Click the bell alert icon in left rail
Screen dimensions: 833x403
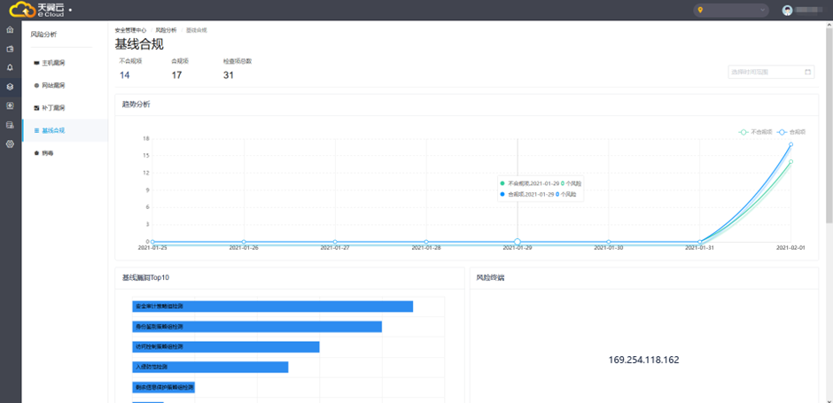tap(10, 67)
